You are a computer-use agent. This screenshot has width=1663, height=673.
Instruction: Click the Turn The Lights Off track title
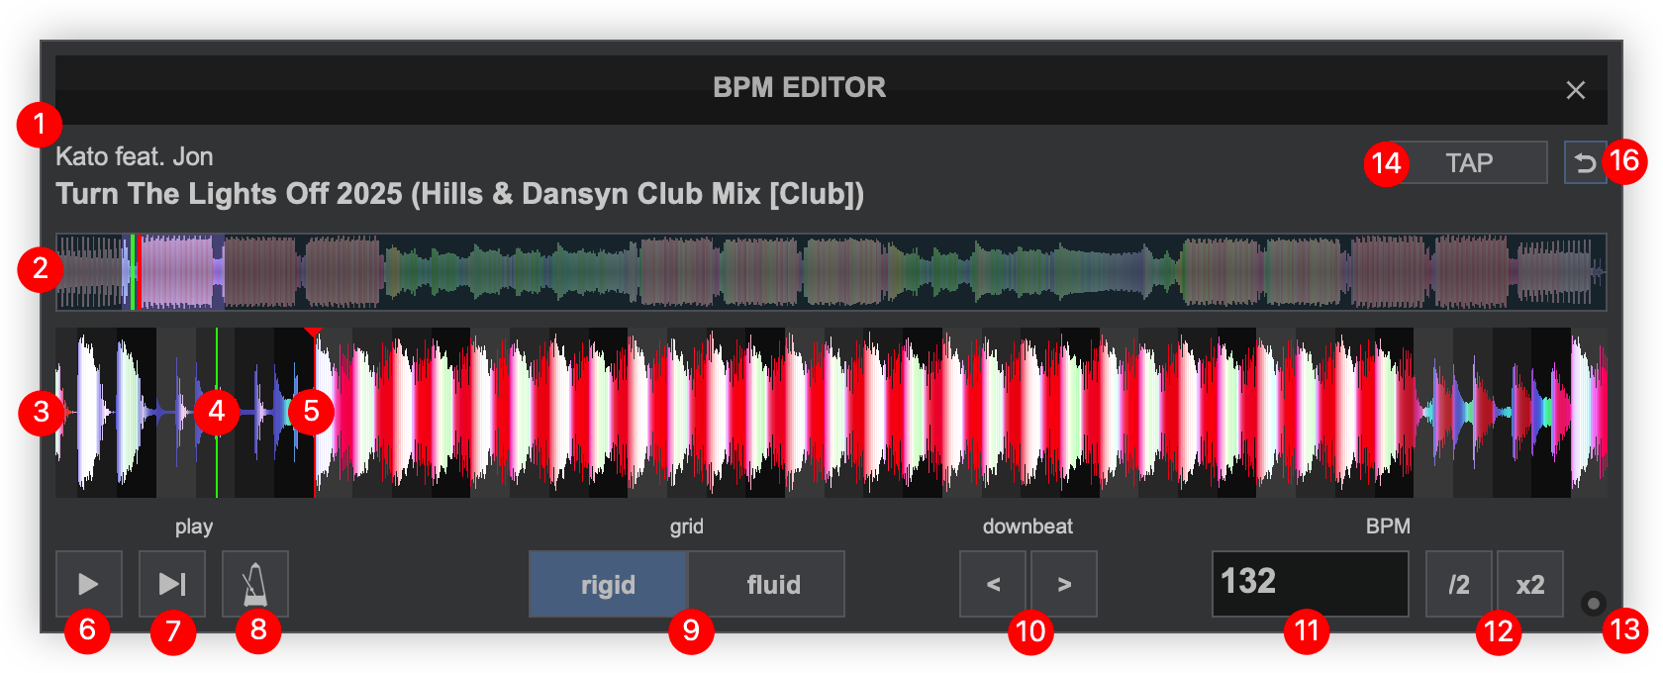point(459,194)
